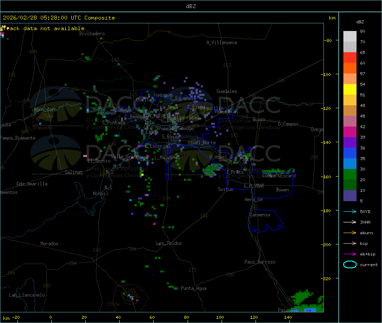The width and height of the screenshot is (382, 323).
Task: Click the Divisadero map label
Action: pyautogui.click(x=92, y=34)
